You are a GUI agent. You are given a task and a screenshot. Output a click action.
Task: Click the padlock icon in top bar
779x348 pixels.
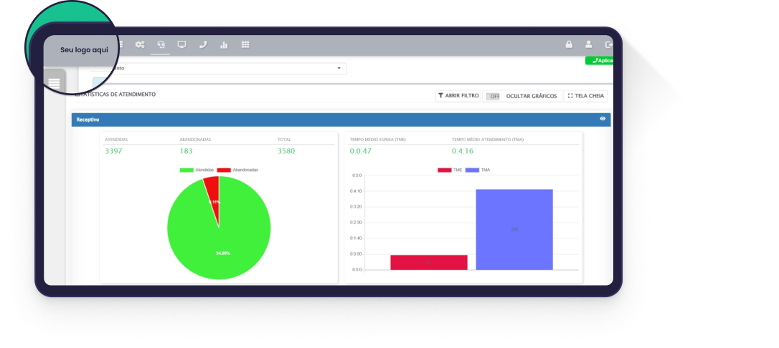coord(569,44)
